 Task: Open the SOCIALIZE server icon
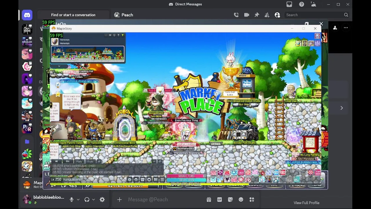(27, 42)
